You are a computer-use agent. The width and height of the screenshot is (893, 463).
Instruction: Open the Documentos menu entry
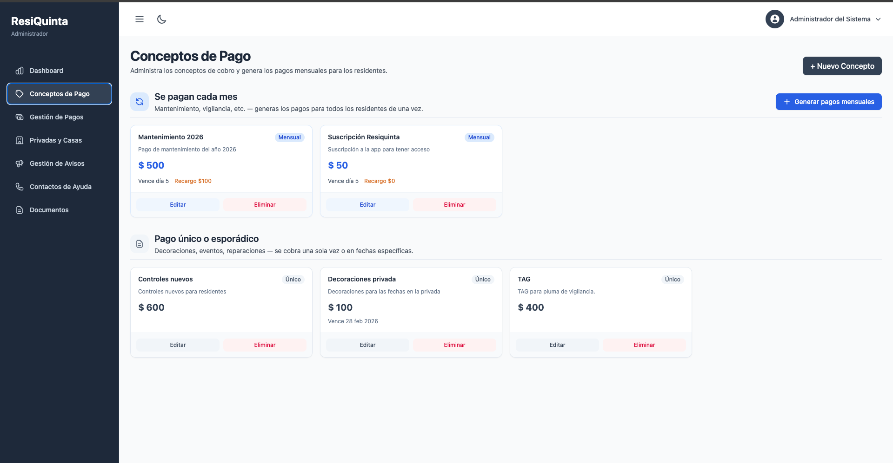point(59,210)
